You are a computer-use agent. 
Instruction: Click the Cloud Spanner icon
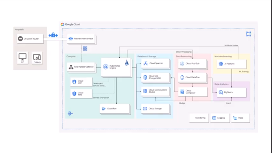click(x=146, y=63)
